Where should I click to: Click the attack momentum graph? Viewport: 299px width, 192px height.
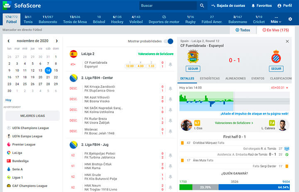(x=234, y=101)
